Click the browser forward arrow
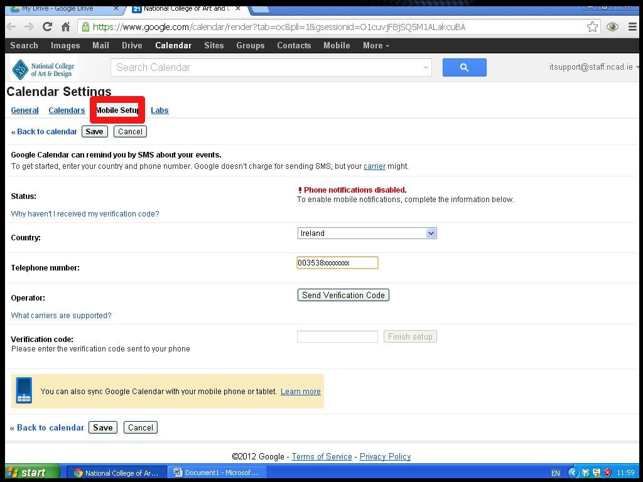 (29, 27)
